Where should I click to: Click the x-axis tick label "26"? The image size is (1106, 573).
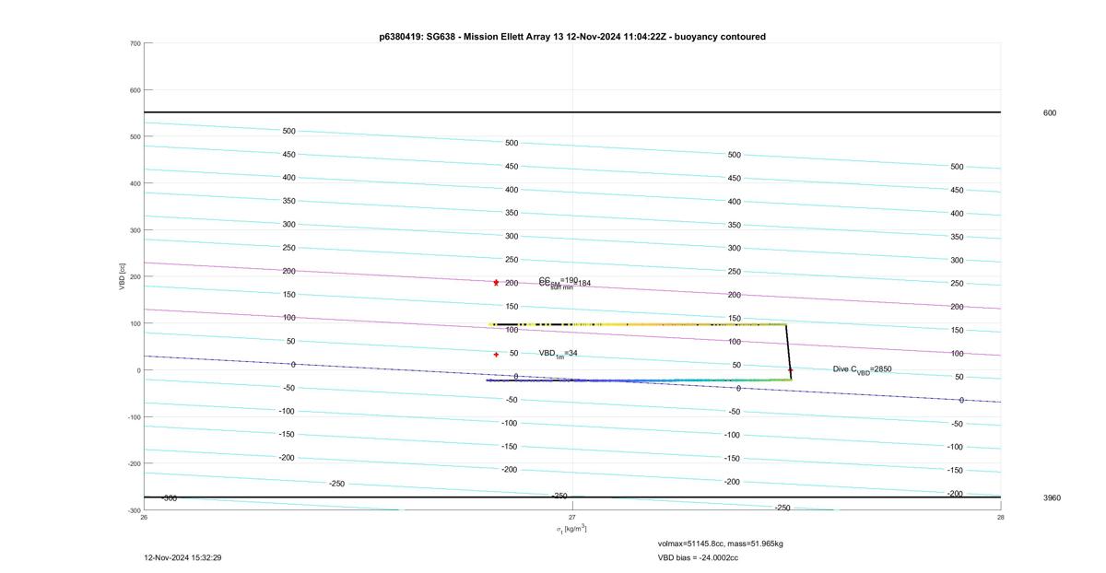click(x=144, y=517)
